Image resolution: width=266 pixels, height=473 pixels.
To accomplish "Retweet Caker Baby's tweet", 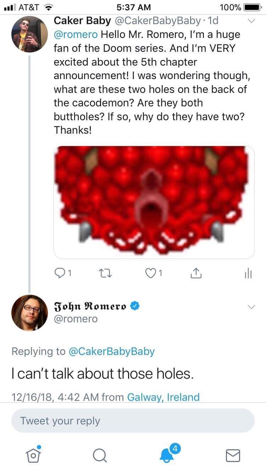I will pos(105,273).
